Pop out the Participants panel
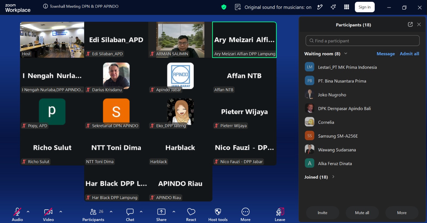Screen dimensions: 427x223 [x=410, y=24]
